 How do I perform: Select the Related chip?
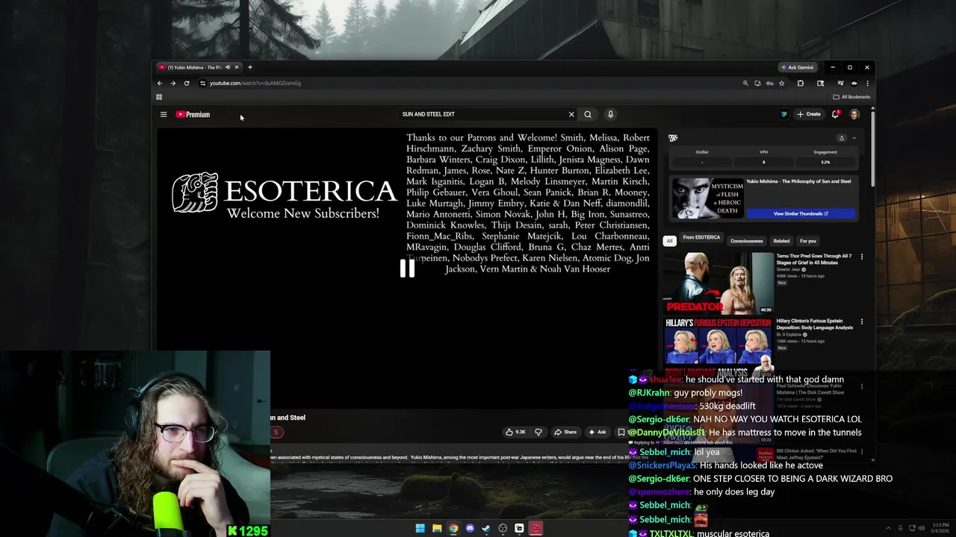click(x=781, y=241)
